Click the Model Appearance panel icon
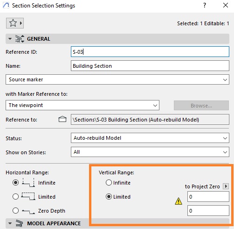Screen dimensions: 234x229 (19, 223)
